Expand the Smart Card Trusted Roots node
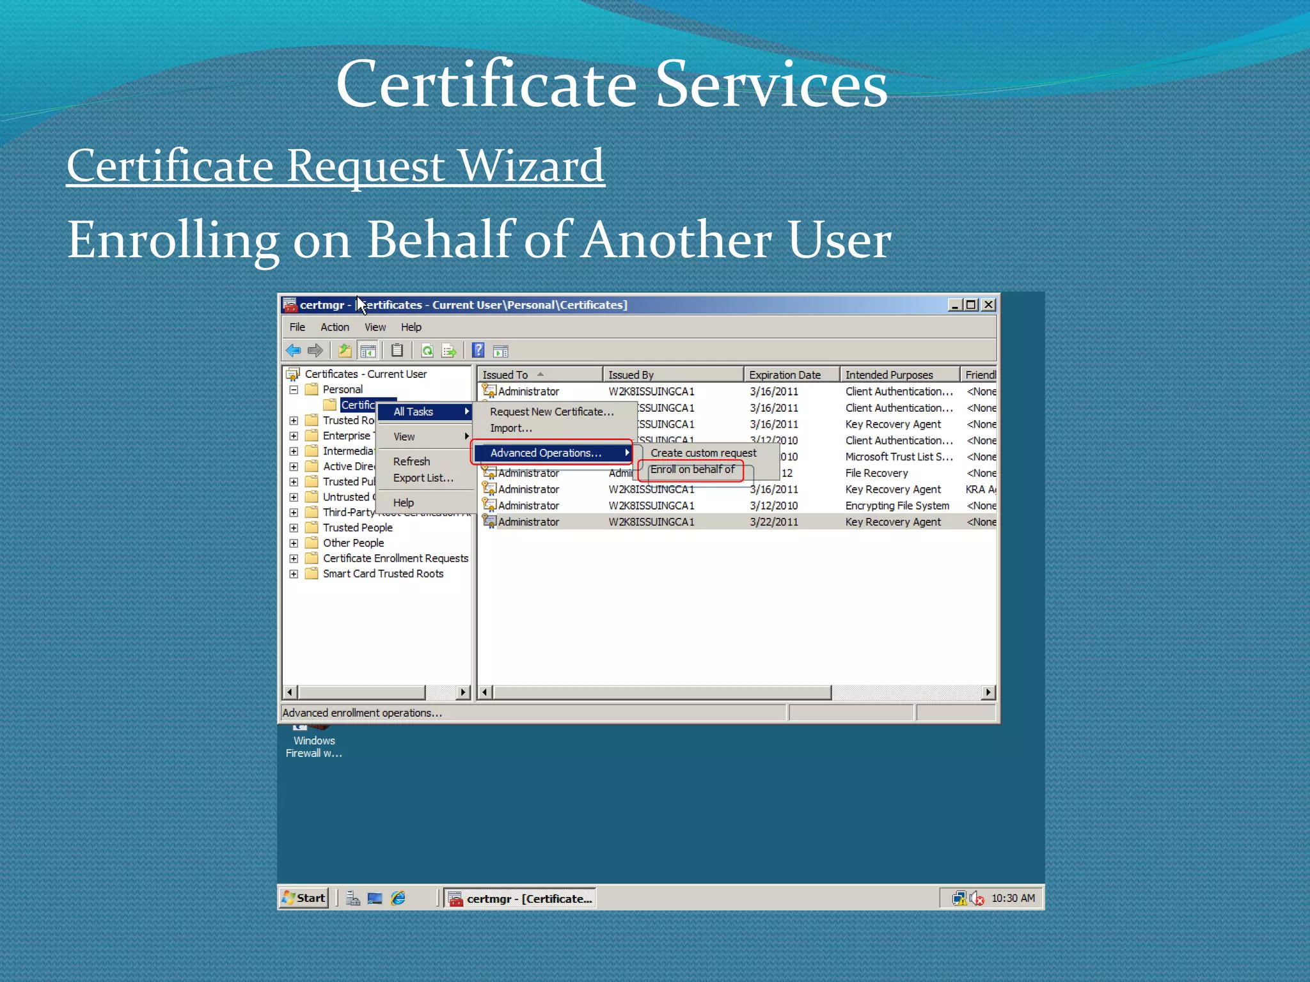The image size is (1310, 982). coord(294,573)
